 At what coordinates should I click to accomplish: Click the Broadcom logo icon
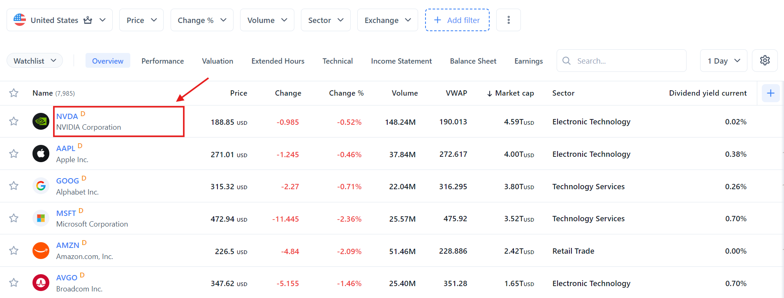pos(41,283)
